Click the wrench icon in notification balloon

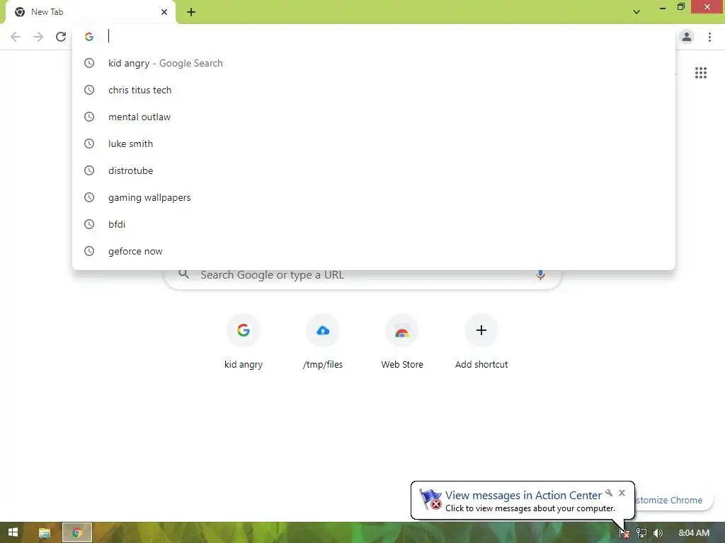click(609, 493)
